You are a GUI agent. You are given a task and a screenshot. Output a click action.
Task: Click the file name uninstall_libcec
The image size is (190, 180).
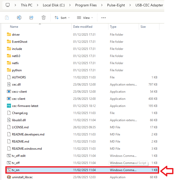[x=22, y=177]
